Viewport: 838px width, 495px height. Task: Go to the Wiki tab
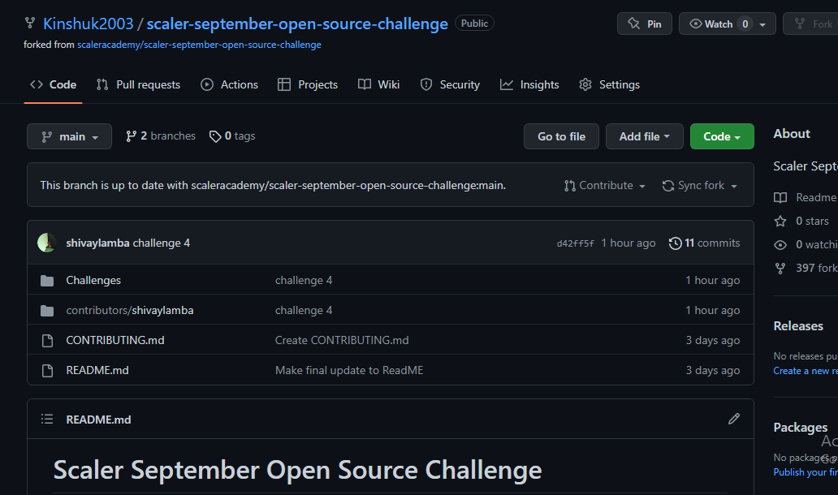point(379,84)
